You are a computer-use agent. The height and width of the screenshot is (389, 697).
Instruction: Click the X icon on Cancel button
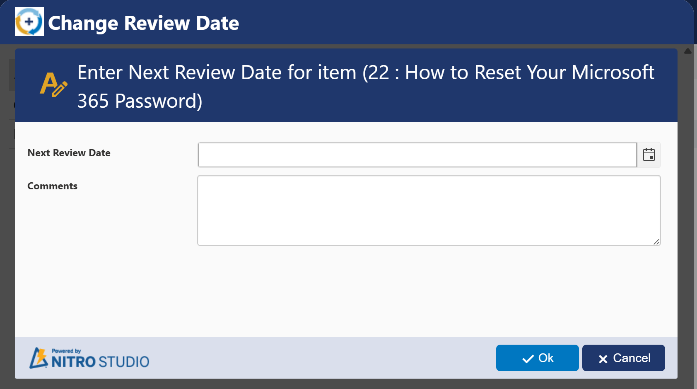[603, 359]
